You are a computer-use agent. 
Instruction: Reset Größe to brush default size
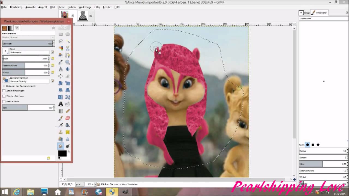pos(53,59)
